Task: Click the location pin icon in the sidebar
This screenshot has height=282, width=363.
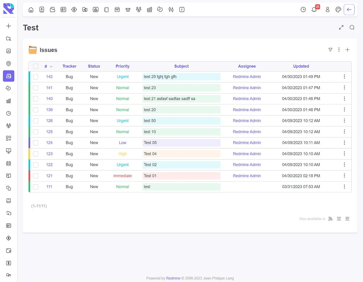Action: click(8, 64)
